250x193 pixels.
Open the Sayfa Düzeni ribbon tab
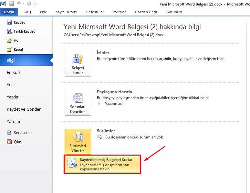tap(67, 12)
